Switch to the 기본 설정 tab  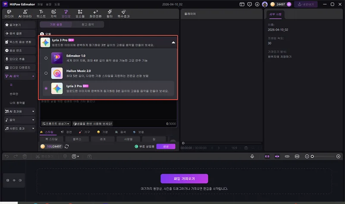tap(56, 25)
